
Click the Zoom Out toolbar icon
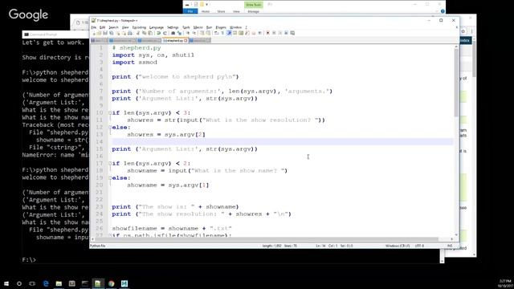coord(194,33)
